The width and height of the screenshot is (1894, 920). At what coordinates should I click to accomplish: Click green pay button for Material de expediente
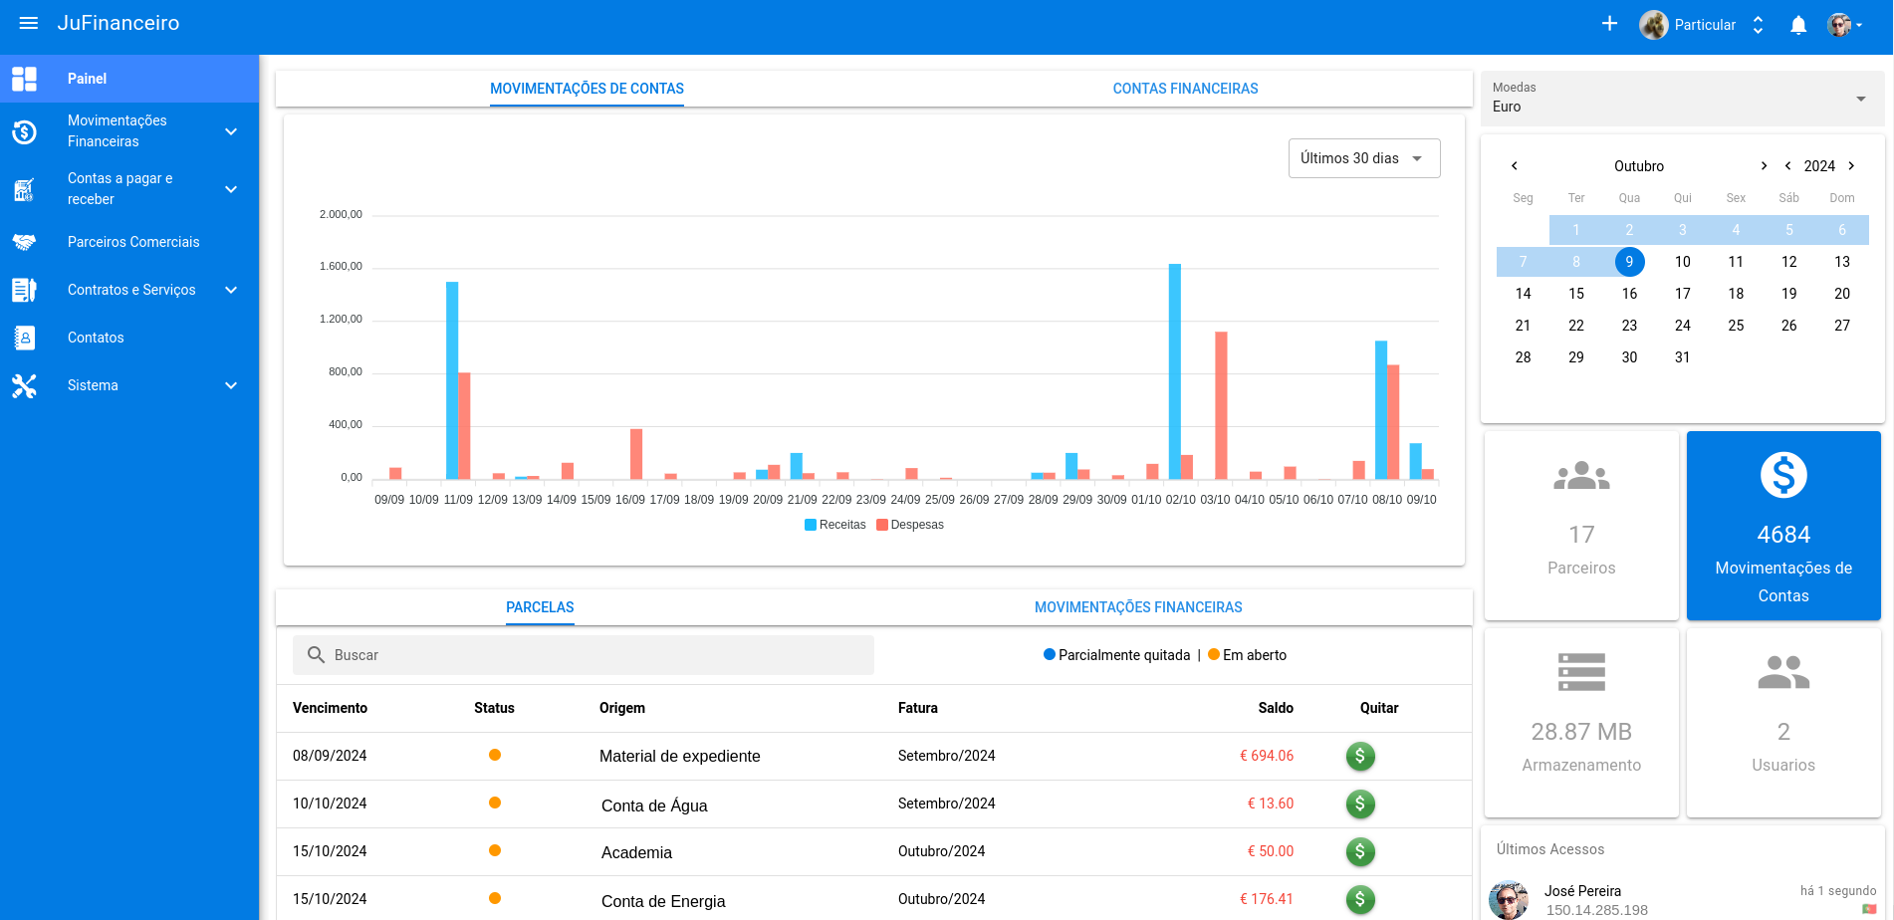[1360, 756]
